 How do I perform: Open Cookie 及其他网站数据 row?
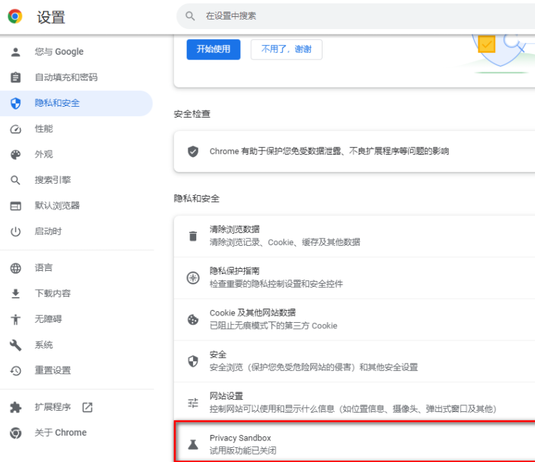354,319
